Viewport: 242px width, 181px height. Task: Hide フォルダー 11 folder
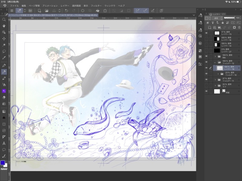[x=206, y=79]
